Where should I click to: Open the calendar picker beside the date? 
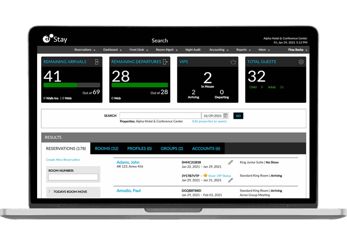[x=225, y=115]
